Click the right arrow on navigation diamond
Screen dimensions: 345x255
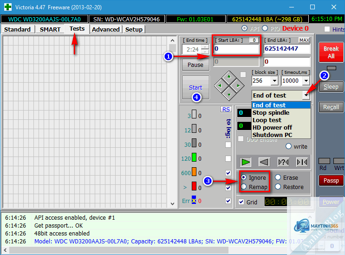point(239,86)
